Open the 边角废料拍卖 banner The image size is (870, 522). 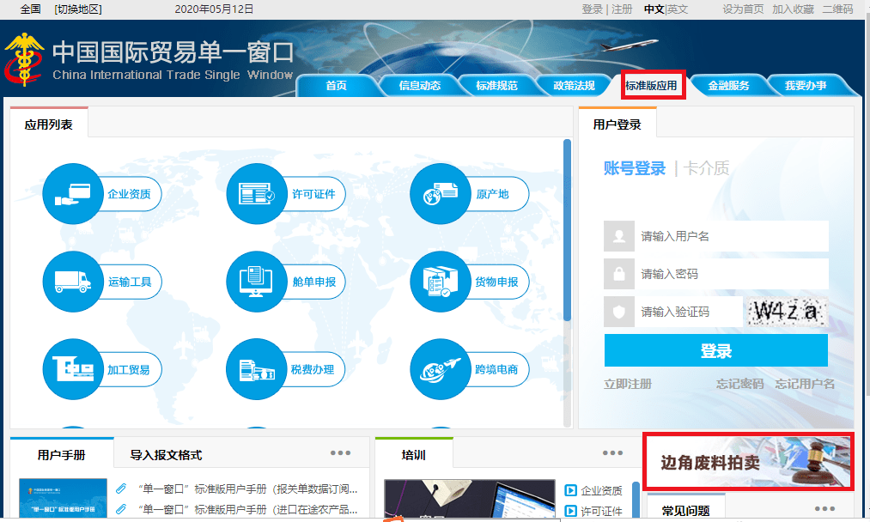point(749,461)
